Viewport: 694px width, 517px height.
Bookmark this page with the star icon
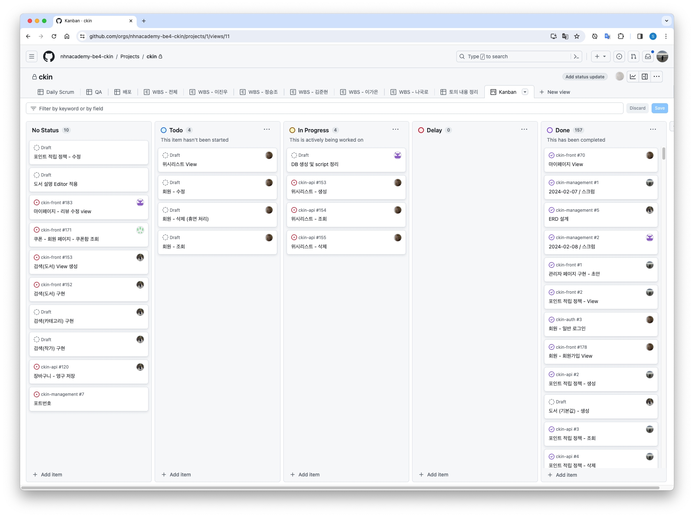click(577, 36)
